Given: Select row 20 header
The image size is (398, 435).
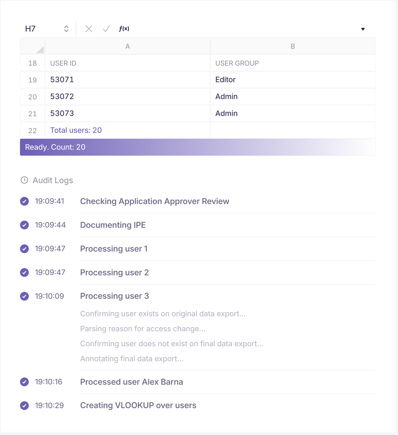Looking at the screenshot, I should (x=33, y=97).
